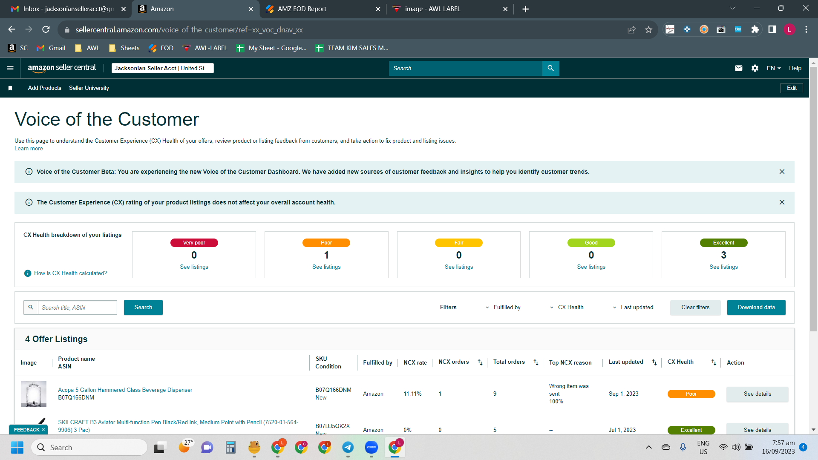Image resolution: width=818 pixels, height=460 pixels.
Task: Sort by NCX orders column arrows
Action: coord(480,362)
